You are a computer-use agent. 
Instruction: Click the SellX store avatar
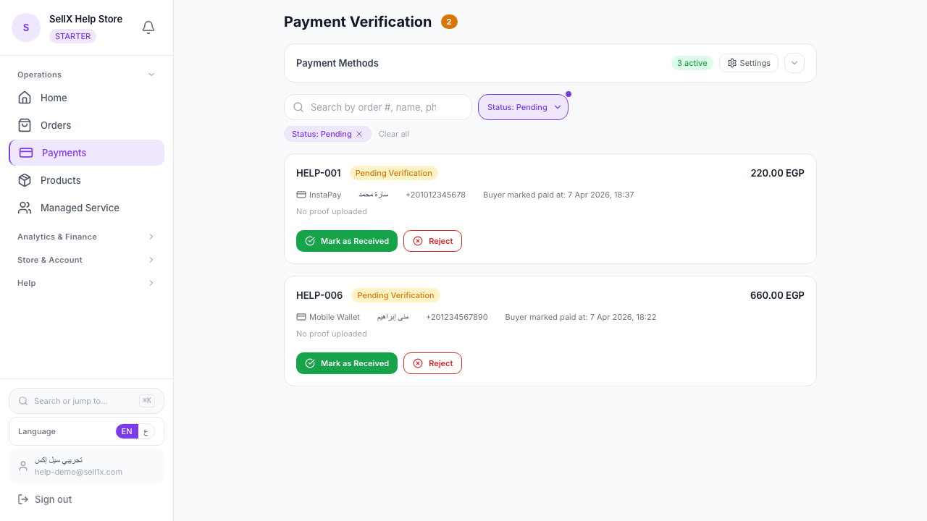[x=26, y=27]
